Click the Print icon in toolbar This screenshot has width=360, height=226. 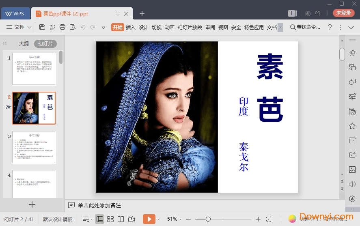(63, 27)
